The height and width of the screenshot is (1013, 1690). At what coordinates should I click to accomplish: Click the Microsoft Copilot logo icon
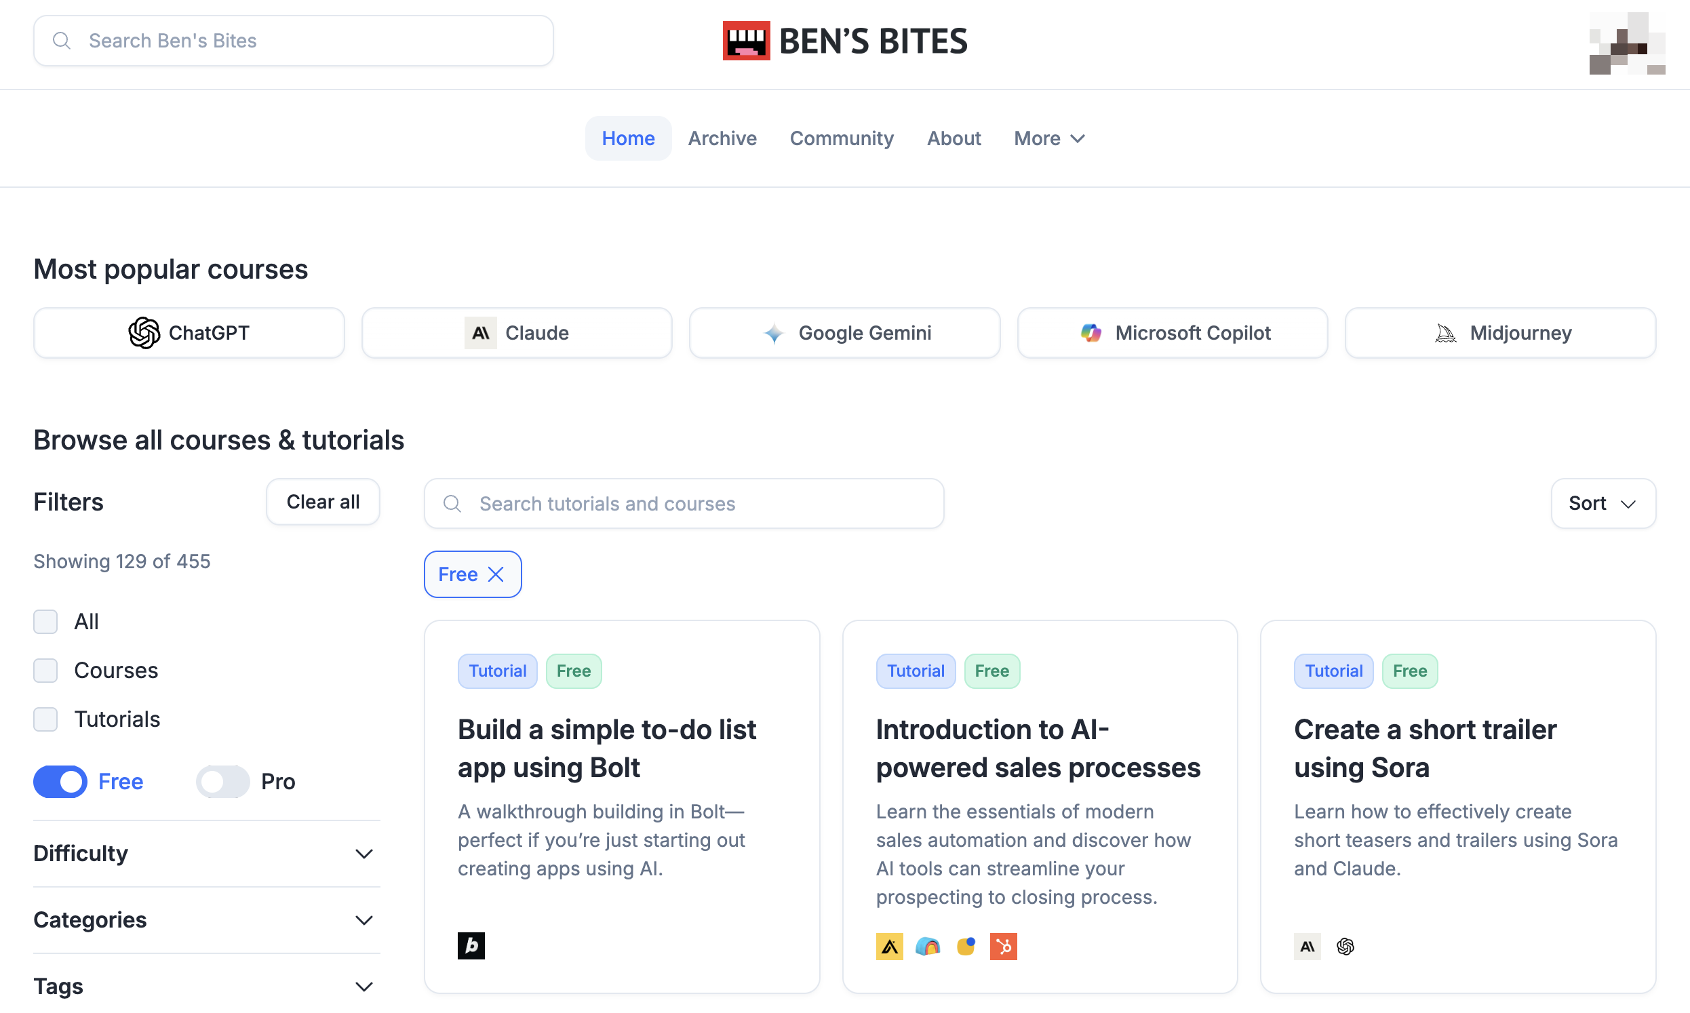click(1090, 333)
